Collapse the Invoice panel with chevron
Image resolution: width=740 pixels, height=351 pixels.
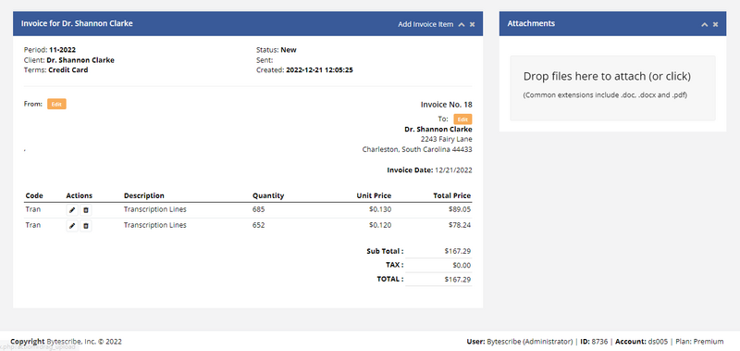pos(462,24)
